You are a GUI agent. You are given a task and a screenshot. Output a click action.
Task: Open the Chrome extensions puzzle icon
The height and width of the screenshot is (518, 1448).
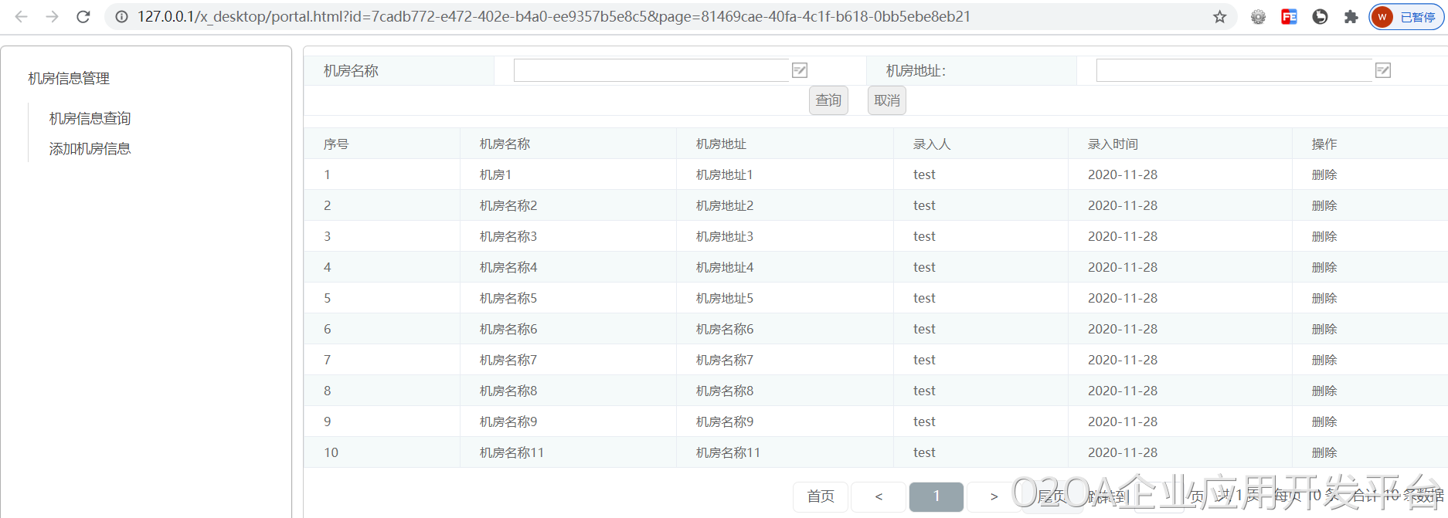pos(1351,16)
